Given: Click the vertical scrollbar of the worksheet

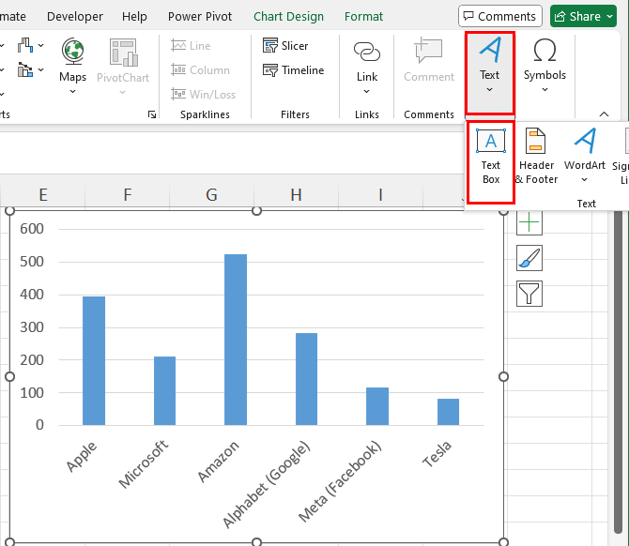Looking at the screenshot, I should click(618, 372).
